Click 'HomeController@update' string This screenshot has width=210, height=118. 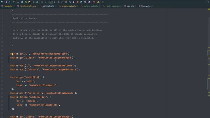(60, 93)
